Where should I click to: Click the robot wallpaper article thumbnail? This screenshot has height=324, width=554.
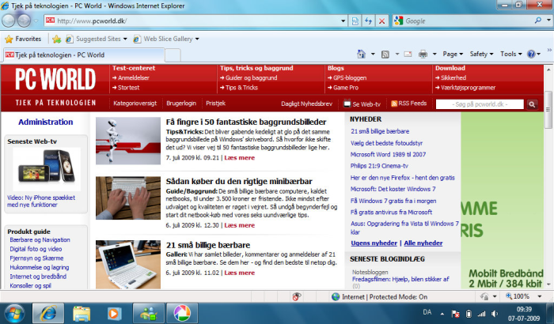pos(128,141)
